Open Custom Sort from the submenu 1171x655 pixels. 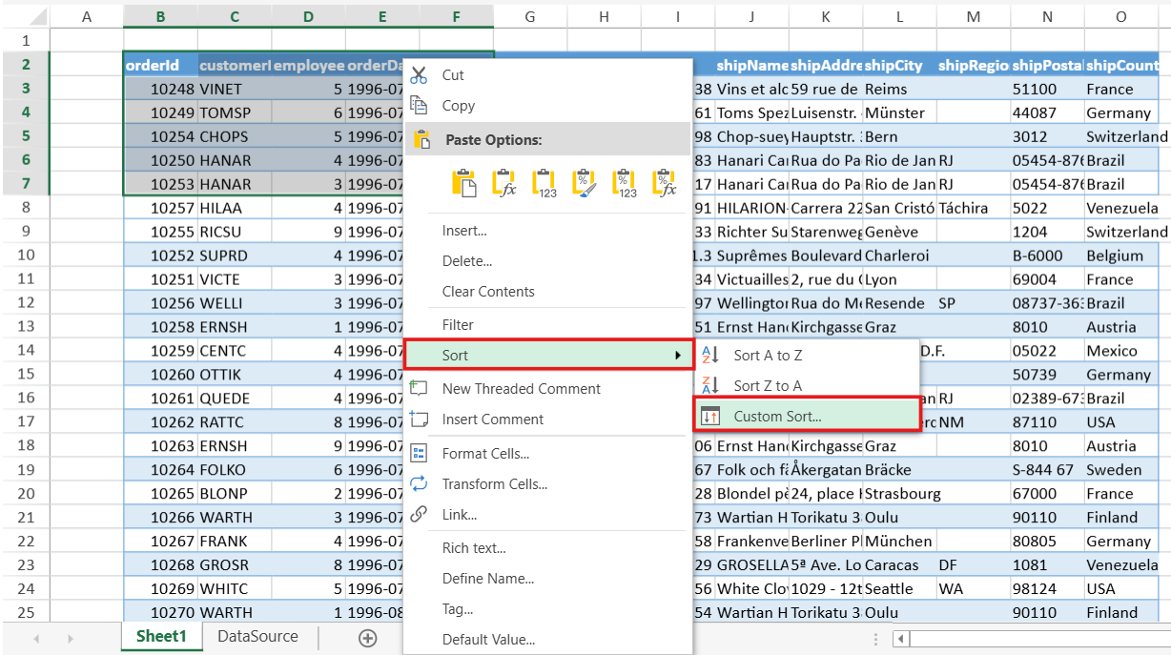coord(776,417)
